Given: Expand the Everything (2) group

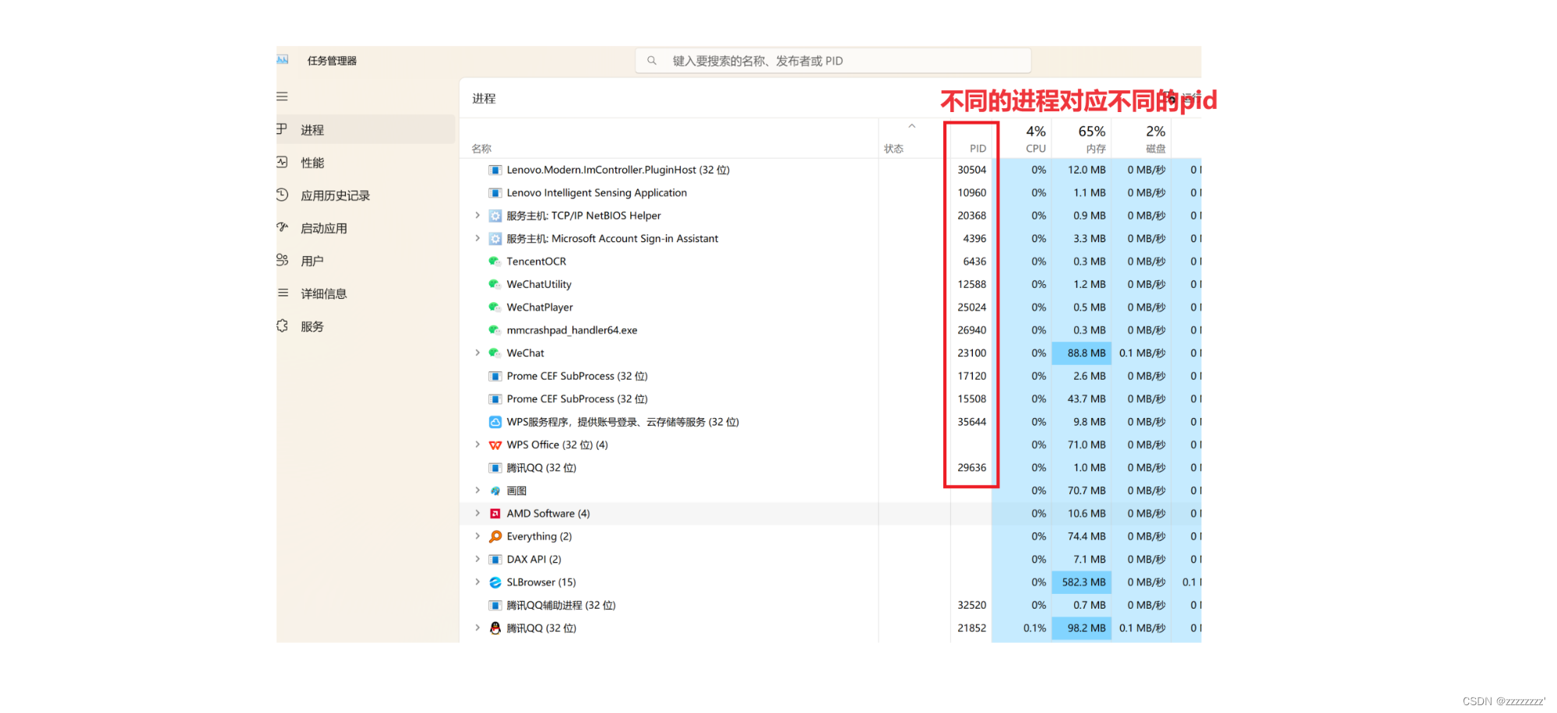Looking at the screenshot, I should [477, 536].
